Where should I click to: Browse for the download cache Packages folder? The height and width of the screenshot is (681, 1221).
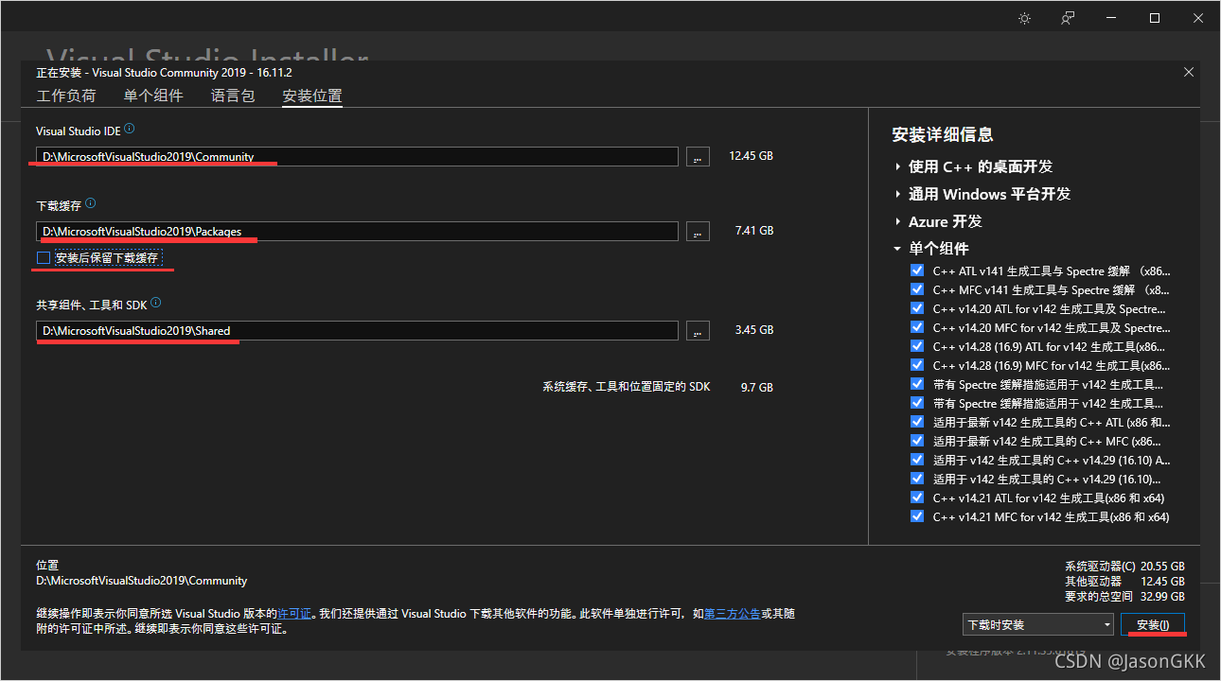pyautogui.click(x=698, y=231)
